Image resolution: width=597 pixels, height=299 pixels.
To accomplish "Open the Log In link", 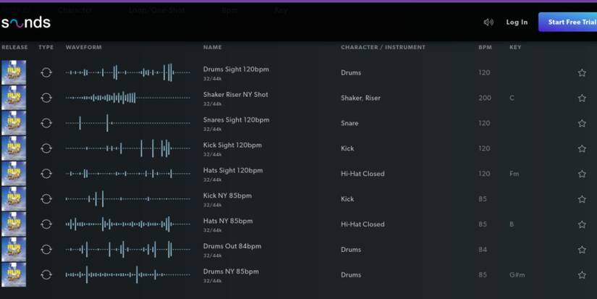I will click(x=517, y=22).
